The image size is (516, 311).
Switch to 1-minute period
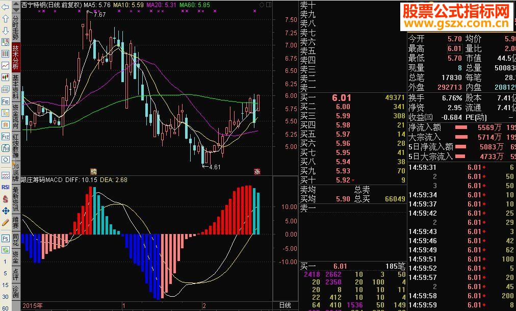(x=5, y=262)
